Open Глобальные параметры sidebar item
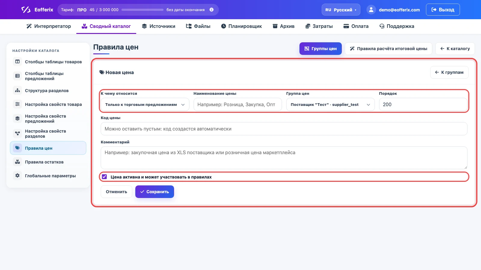This screenshot has width=481, height=270. [48, 175]
